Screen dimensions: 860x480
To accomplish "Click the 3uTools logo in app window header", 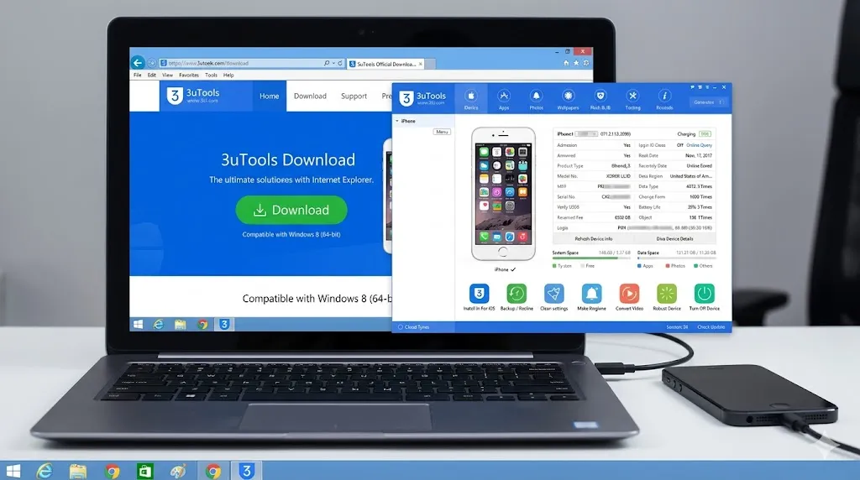I will 422,98.
